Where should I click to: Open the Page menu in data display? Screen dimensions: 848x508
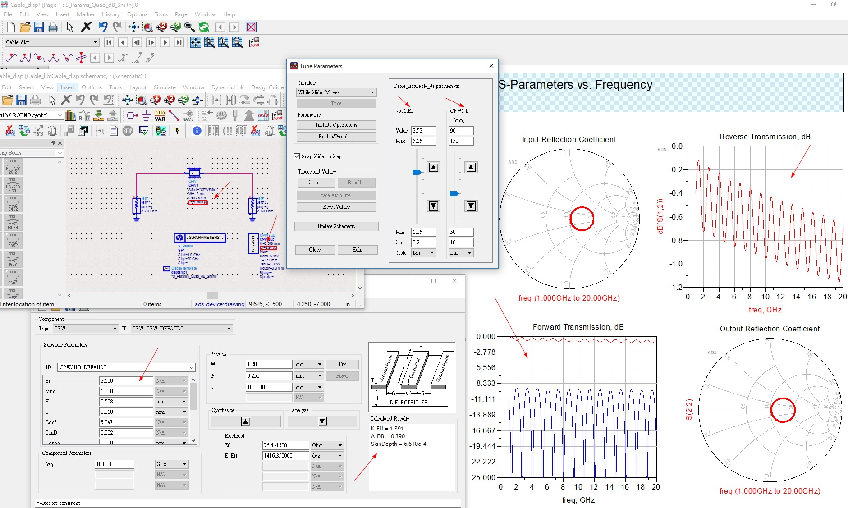181,14
